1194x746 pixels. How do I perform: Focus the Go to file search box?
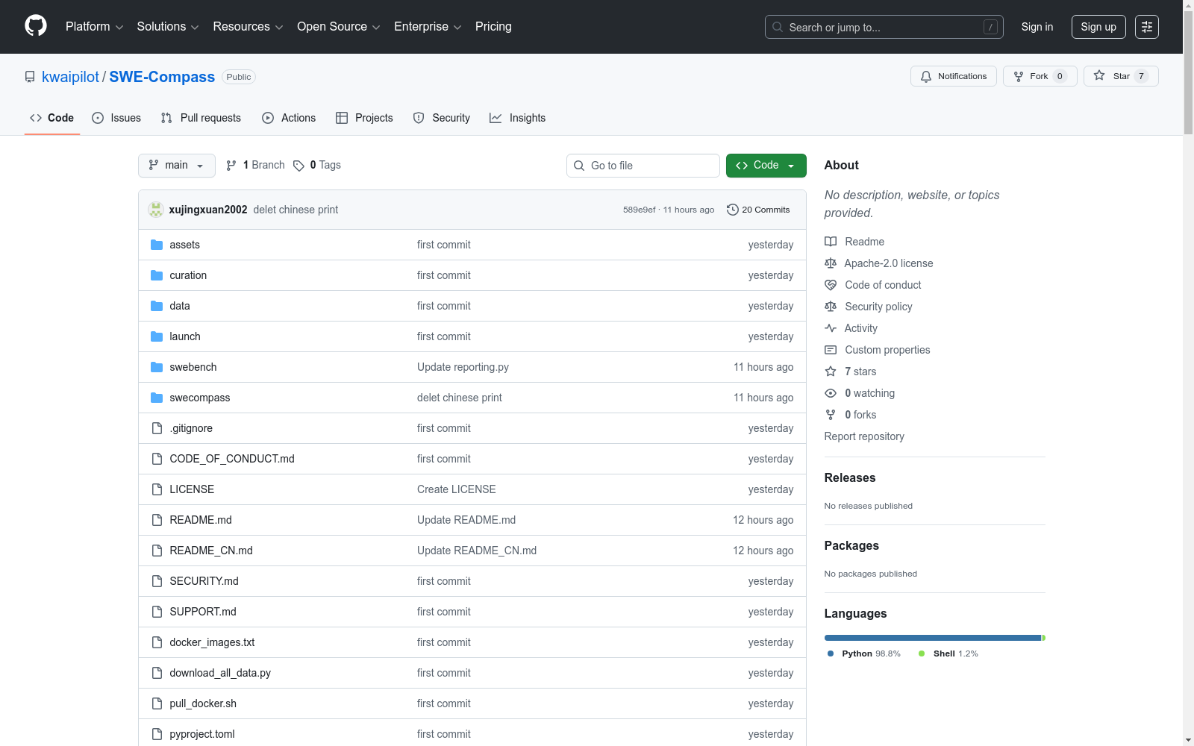tap(643, 166)
